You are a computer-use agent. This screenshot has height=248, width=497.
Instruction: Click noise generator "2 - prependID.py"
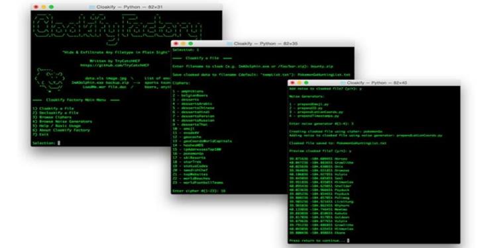tap(307, 108)
